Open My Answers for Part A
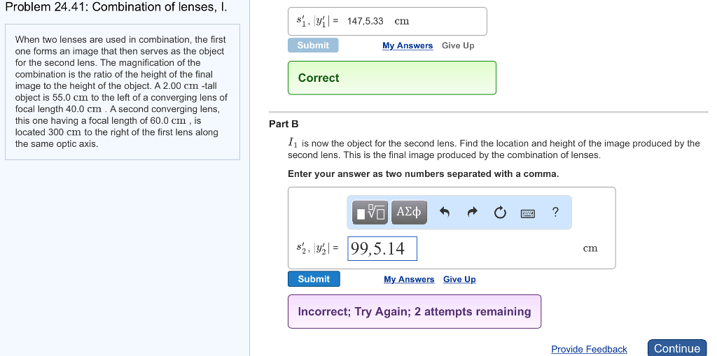 408,46
